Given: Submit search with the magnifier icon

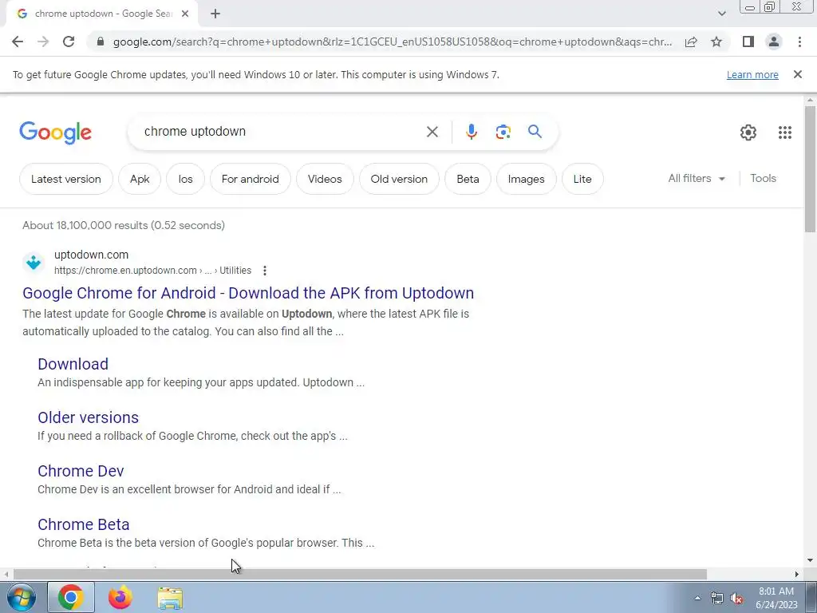Looking at the screenshot, I should click(535, 132).
